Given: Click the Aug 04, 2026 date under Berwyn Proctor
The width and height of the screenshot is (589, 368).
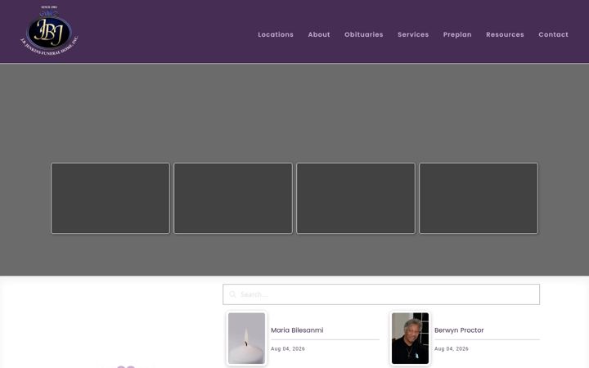Looking at the screenshot, I should tap(452, 349).
